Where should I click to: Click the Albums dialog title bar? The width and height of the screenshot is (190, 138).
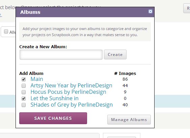click(x=85, y=12)
